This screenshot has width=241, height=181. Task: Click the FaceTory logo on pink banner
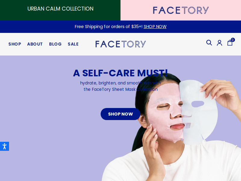181,10
